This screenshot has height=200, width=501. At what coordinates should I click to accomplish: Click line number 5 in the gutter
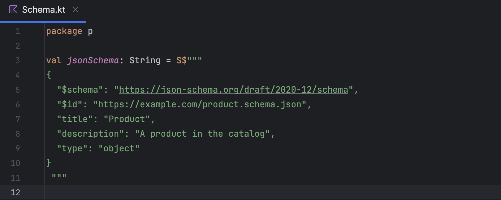tap(18, 90)
